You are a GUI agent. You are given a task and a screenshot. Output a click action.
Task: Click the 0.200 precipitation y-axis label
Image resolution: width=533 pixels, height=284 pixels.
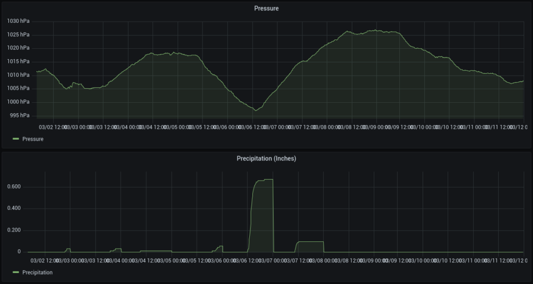(14, 231)
